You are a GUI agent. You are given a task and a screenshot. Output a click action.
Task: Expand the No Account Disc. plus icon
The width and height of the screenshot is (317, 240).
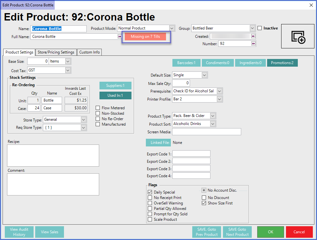204,190
